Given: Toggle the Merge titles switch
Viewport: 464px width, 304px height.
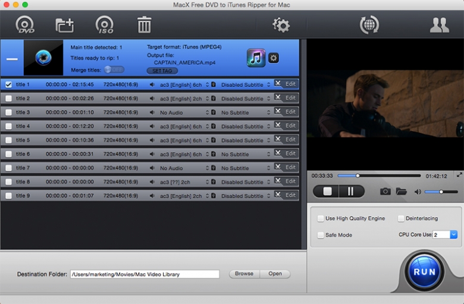Looking at the screenshot, I should [114, 70].
